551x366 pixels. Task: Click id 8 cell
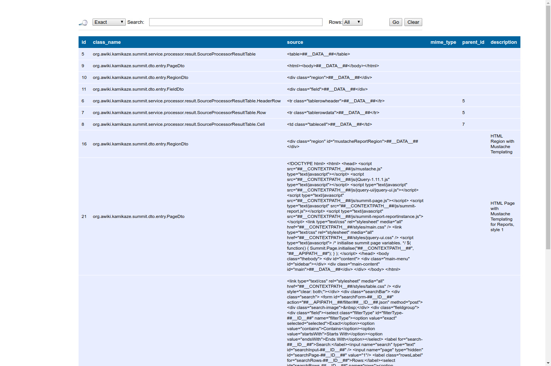click(x=83, y=124)
